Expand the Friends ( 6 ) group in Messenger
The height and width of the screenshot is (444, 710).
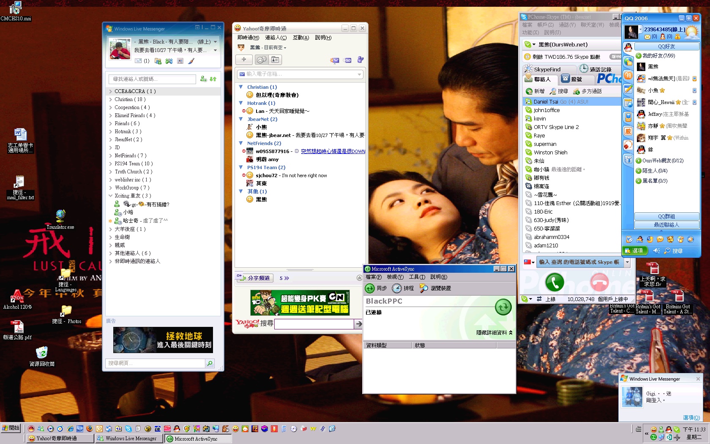click(111, 123)
